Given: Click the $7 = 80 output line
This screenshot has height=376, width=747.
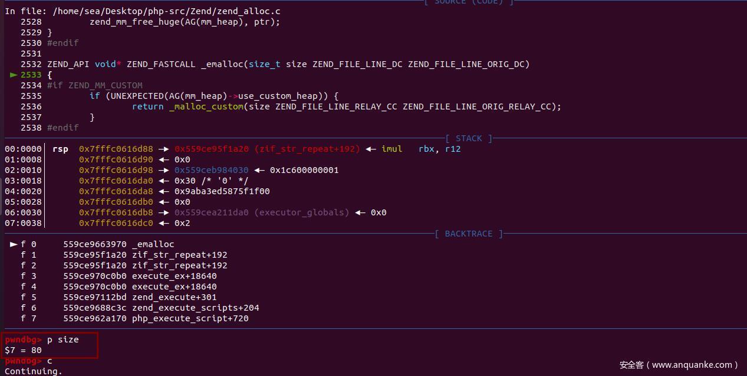Looking at the screenshot, I should (x=23, y=350).
